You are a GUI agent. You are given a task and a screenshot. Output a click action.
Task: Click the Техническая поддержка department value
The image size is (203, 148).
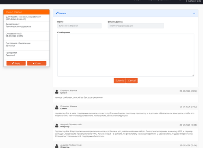point(18,26)
